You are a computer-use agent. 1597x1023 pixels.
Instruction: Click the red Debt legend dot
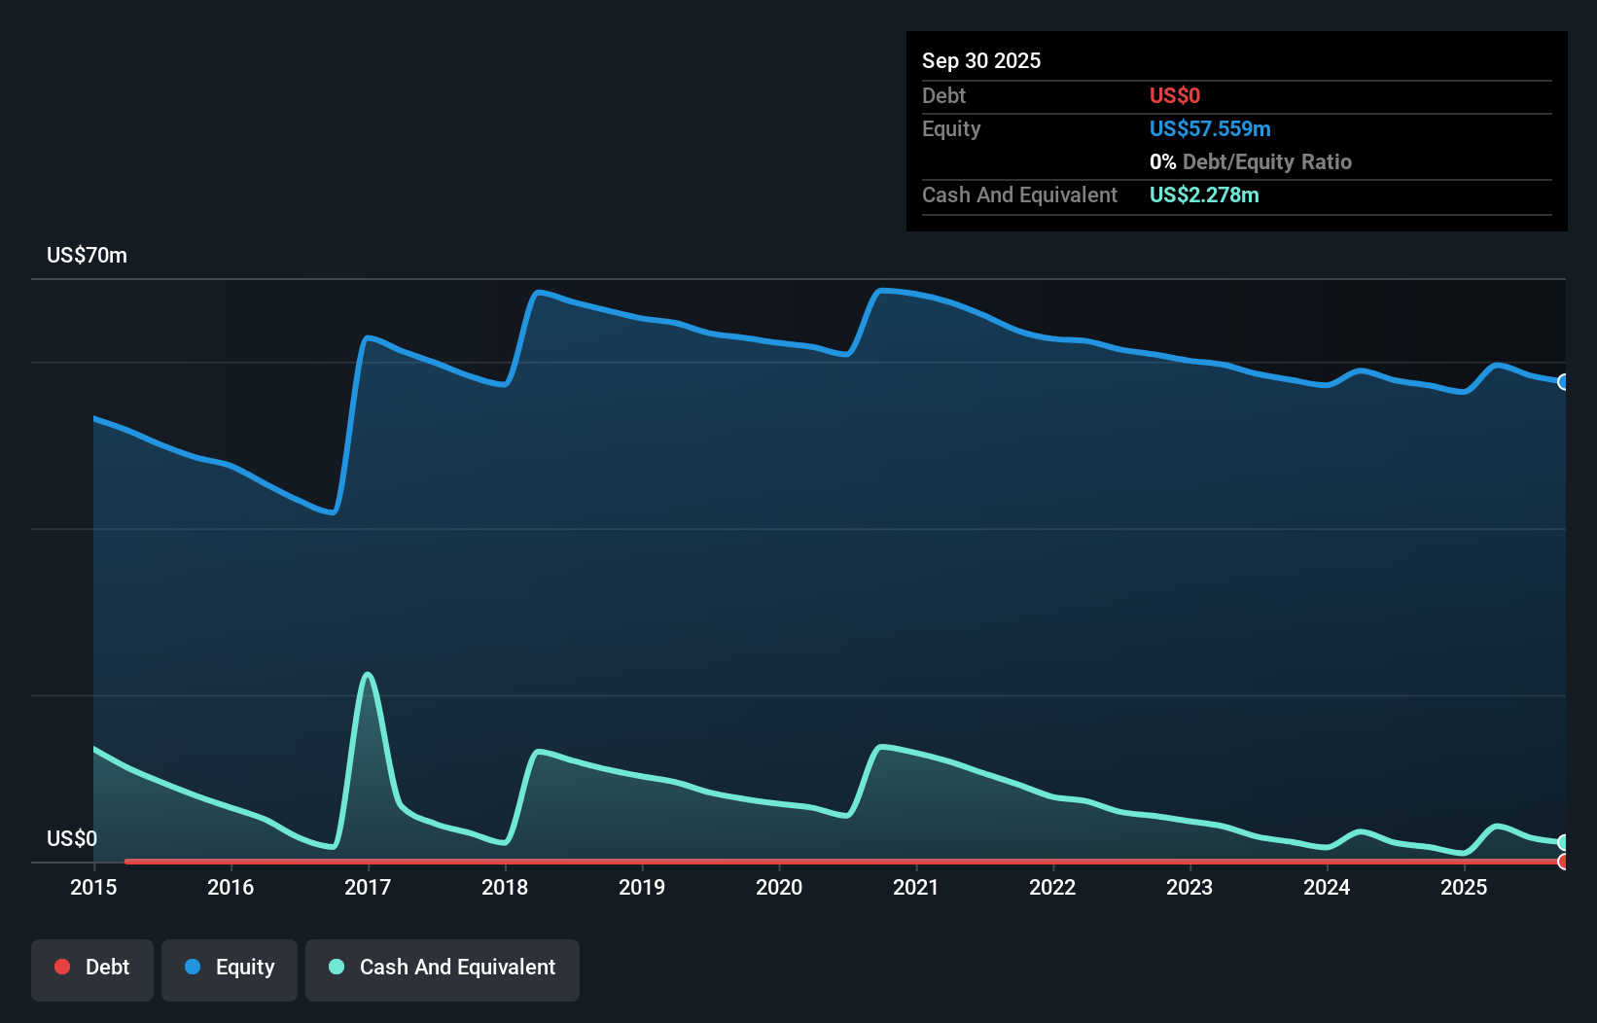coord(61,968)
